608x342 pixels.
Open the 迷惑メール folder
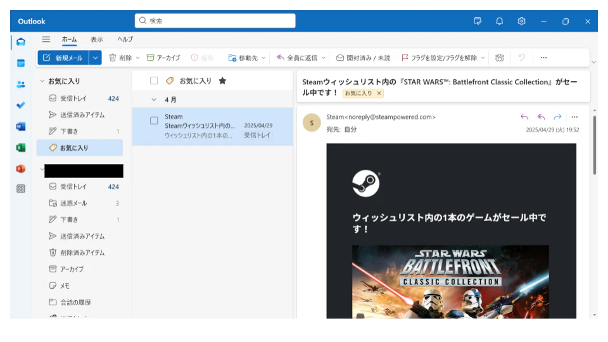tap(80, 203)
